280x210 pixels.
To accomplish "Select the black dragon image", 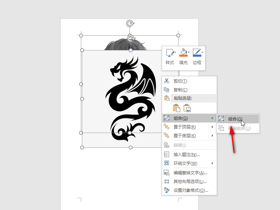I will (x=131, y=99).
